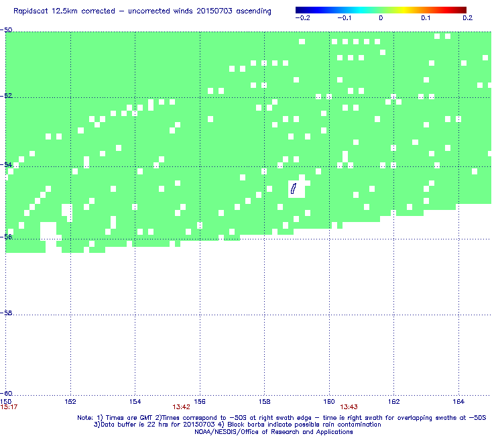Image resolution: width=496 pixels, height=436 pixels.
Task: Click the -0.2 color bar label
Action: coord(302,18)
